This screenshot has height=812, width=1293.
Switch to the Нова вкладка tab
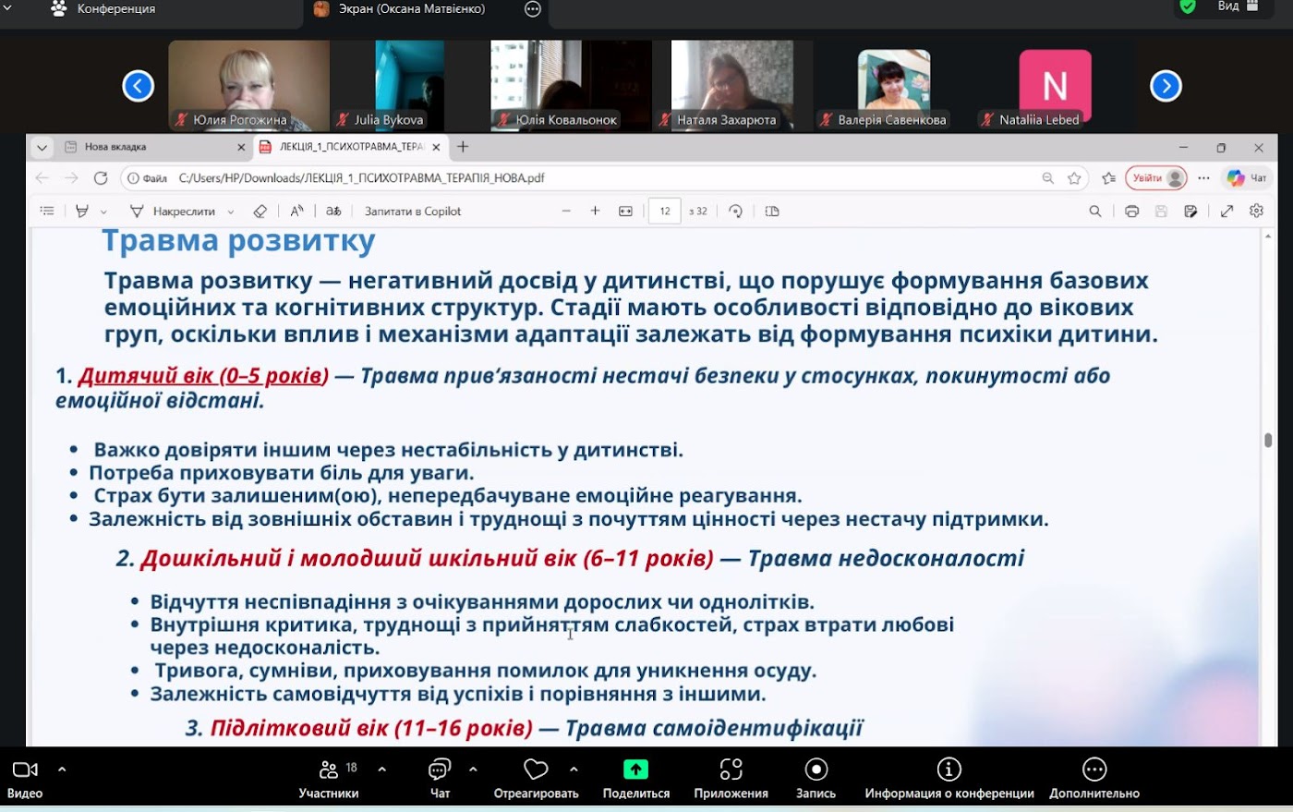(148, 147)
